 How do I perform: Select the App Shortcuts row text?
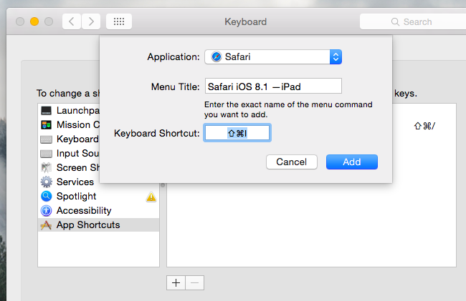pyautogui.click(x=88, y=225)
